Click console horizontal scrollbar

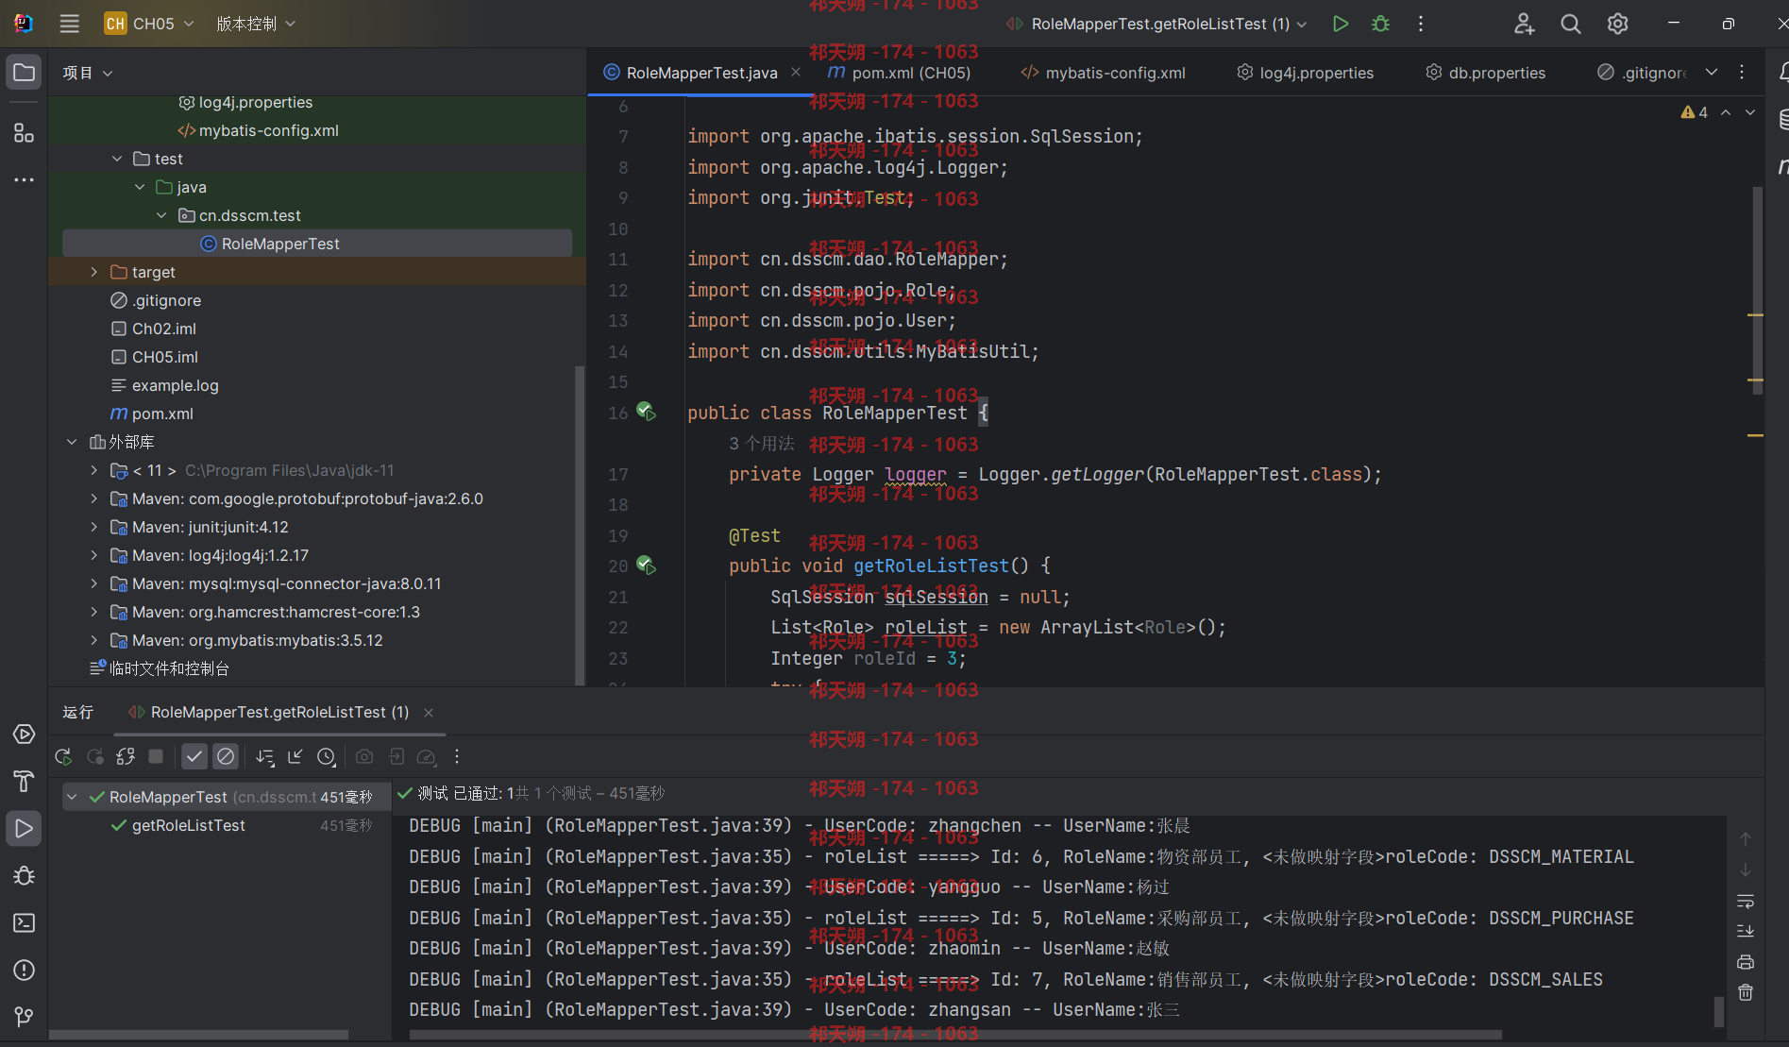(955, 1035)
